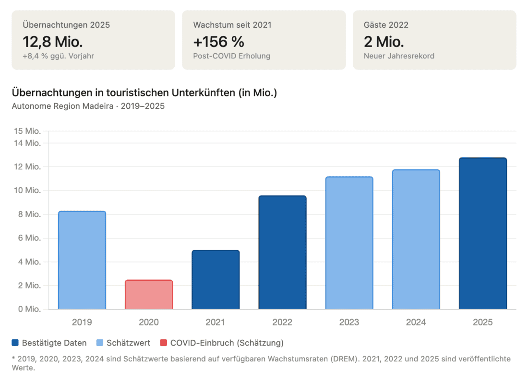Toggle the 'Schätzwert' legend label
Viewport: 528px width, 382px height.
coord(129,343)
